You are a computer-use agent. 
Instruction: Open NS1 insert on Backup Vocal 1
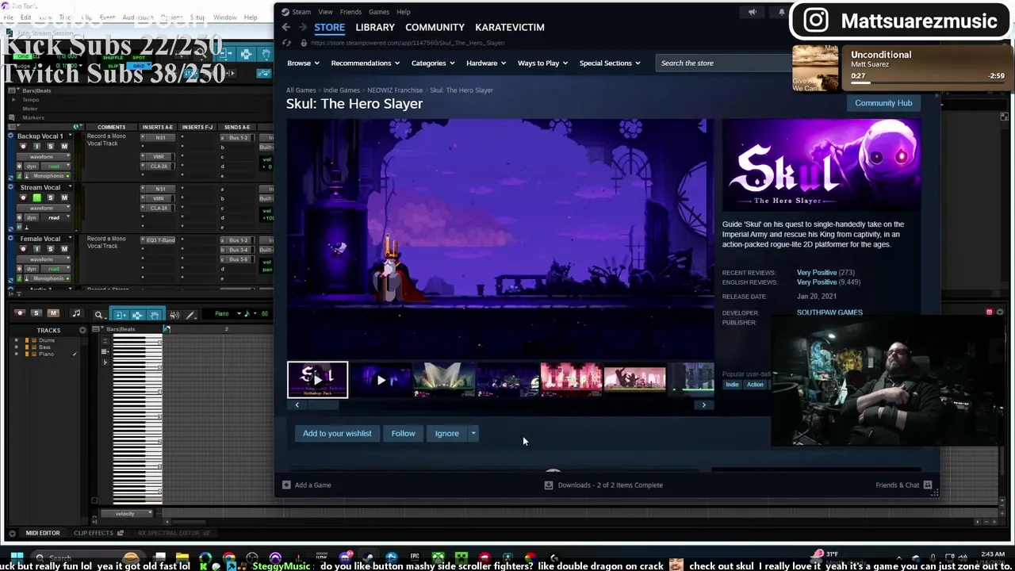(159, 137)
